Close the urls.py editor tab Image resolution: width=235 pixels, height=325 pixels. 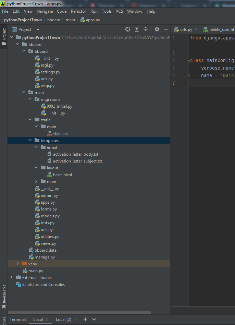click(196, 29)
